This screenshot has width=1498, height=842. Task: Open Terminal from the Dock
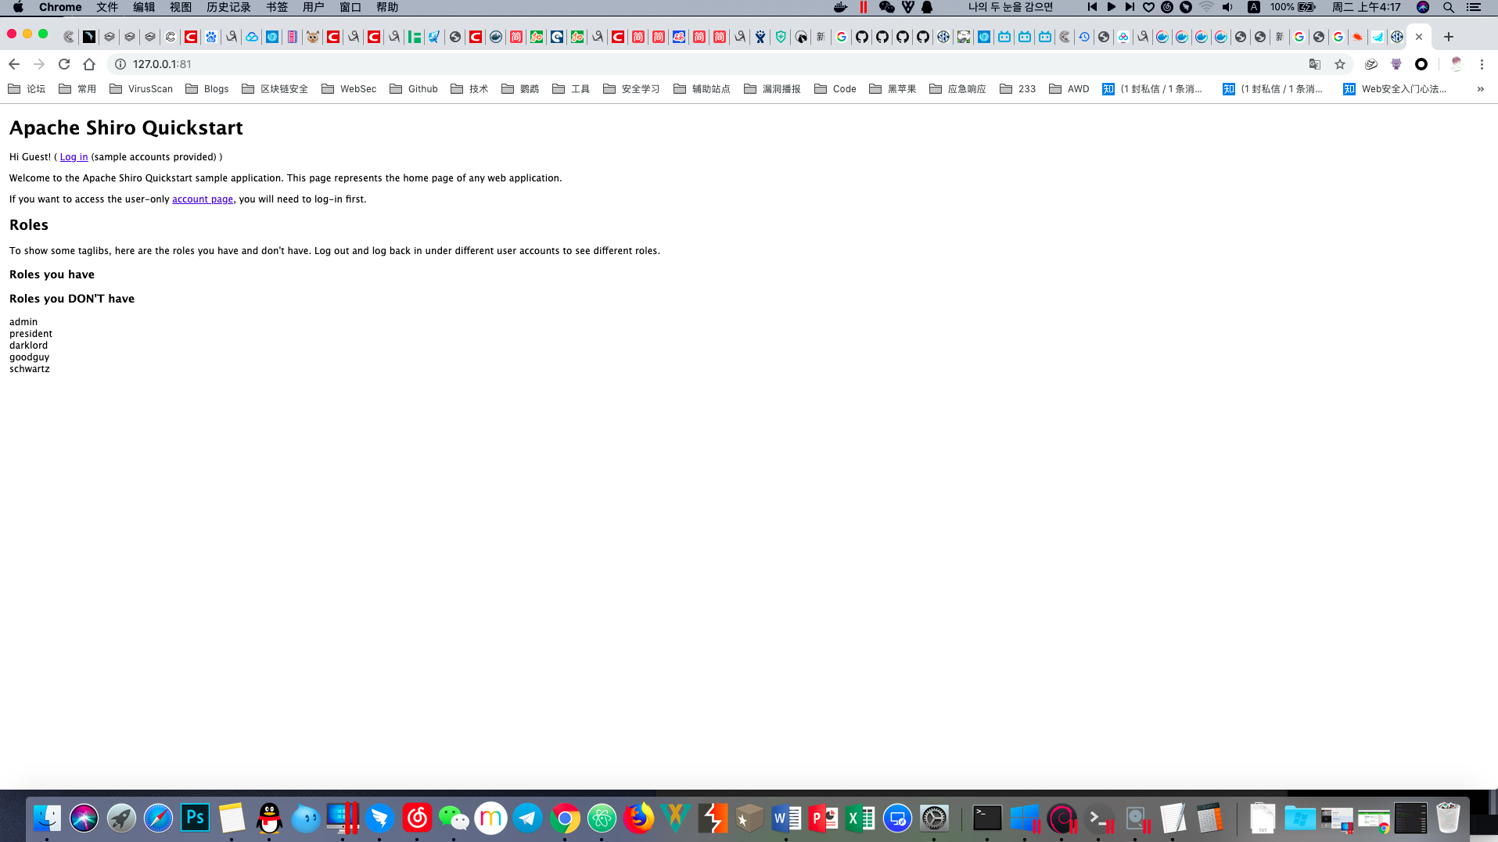tap(987, 819)
